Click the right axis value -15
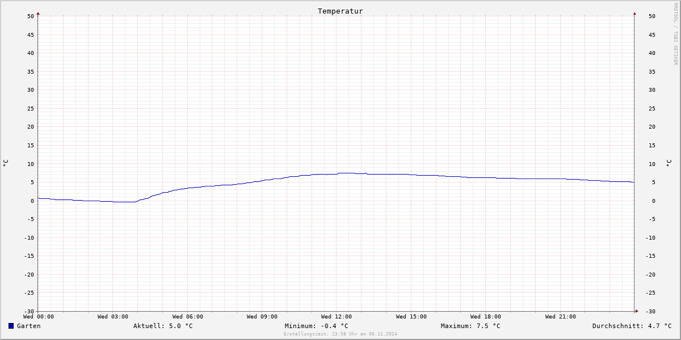681x340 pixels. point(650,256)
